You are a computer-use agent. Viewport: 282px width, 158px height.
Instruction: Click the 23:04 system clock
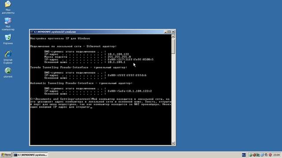pyautogui.click(x=276, y=155)
